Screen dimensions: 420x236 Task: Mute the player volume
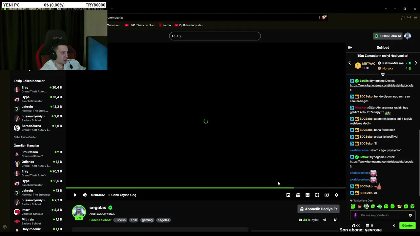(85, 195)
